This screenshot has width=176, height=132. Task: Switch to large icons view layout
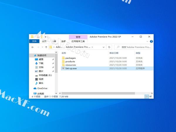pyautogui.click(x=151, y=97)
